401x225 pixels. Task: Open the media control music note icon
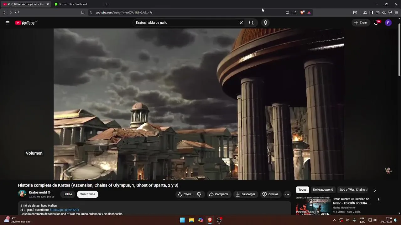click(x=365, y=12)
